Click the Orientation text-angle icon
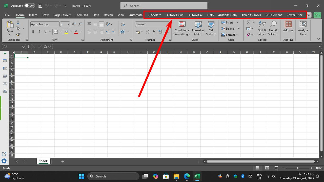Viewport: 324px width, 182px height. point(108,24)
